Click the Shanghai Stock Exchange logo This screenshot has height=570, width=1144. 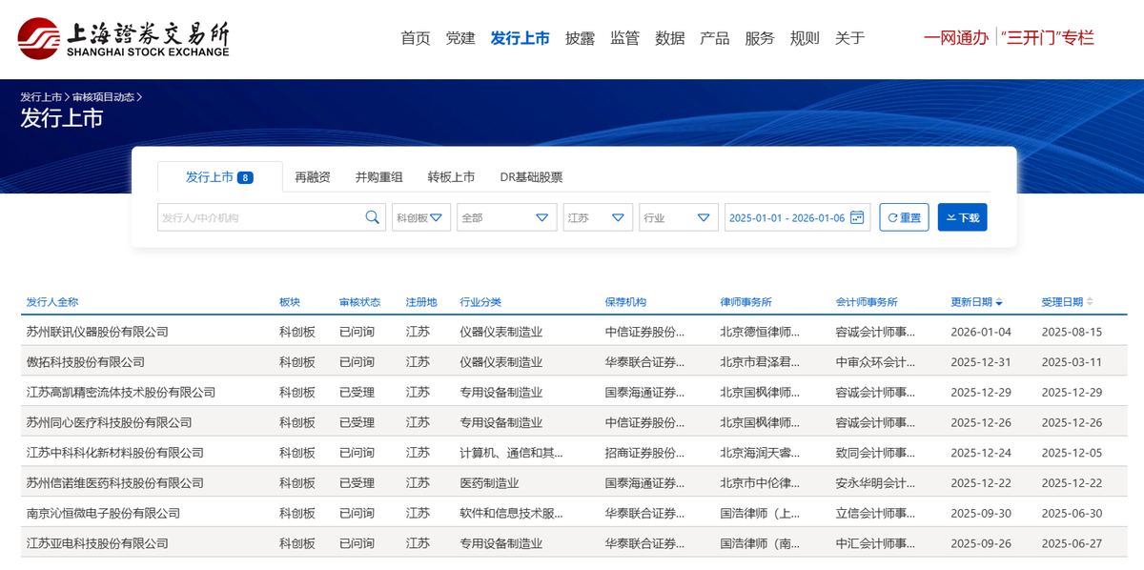pos(124,38)
